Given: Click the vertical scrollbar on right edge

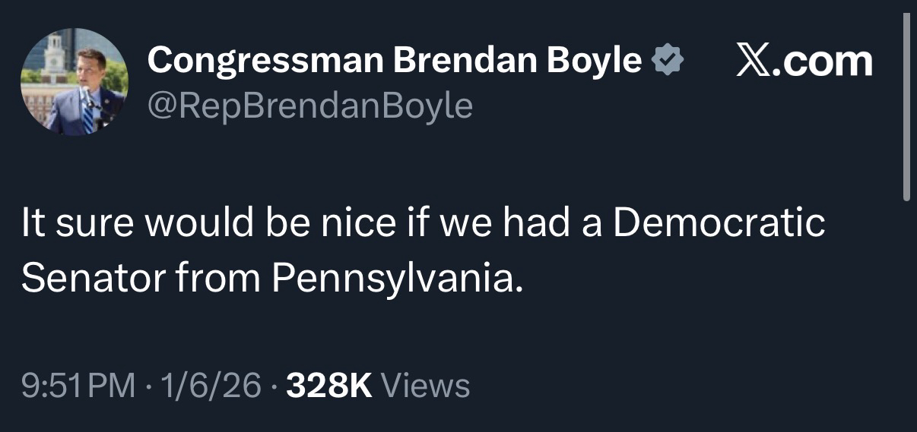Looking at the screenshot, I should tap(906, 106).
